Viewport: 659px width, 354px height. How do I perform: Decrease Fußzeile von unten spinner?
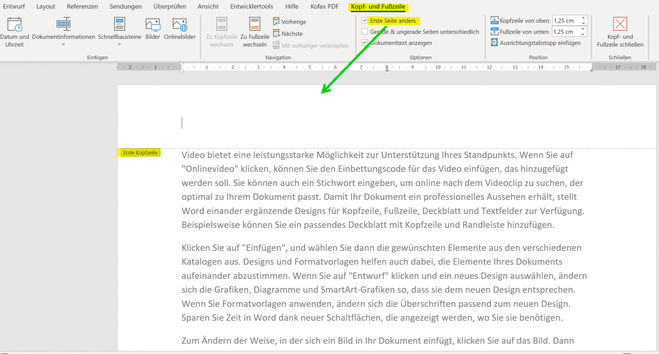(584, 35)
